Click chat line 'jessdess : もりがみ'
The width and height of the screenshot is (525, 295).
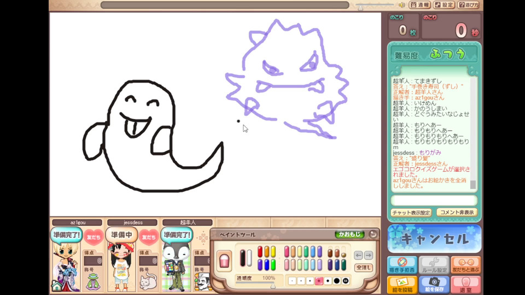(x=417, y=152)
